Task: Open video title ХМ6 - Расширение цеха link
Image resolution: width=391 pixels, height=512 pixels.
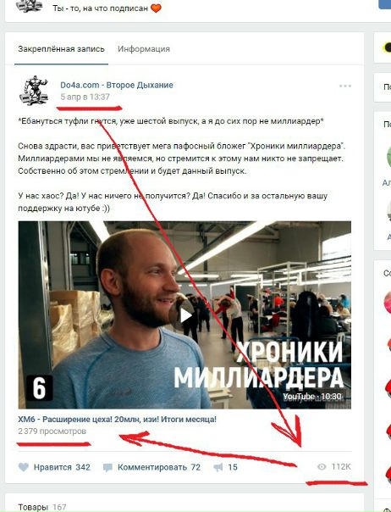Action: point(117,420)
